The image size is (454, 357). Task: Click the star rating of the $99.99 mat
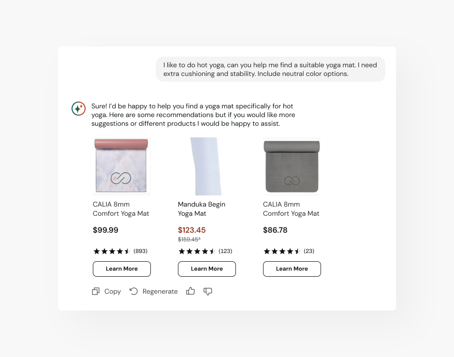tap(112, 251)
